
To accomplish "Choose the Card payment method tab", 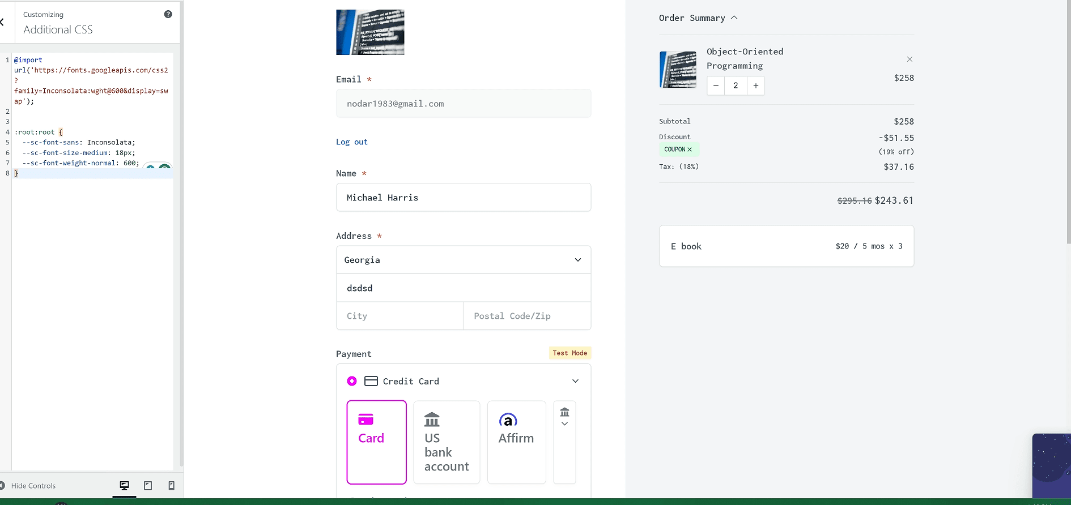I will point(376,442).
